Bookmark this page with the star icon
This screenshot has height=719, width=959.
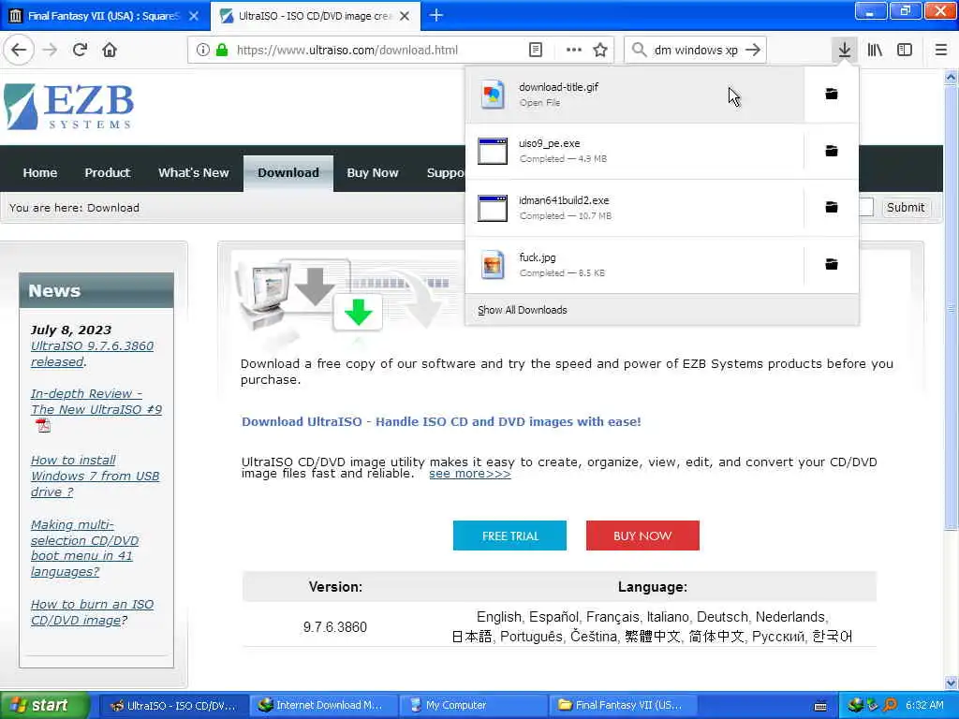(600, 50)
